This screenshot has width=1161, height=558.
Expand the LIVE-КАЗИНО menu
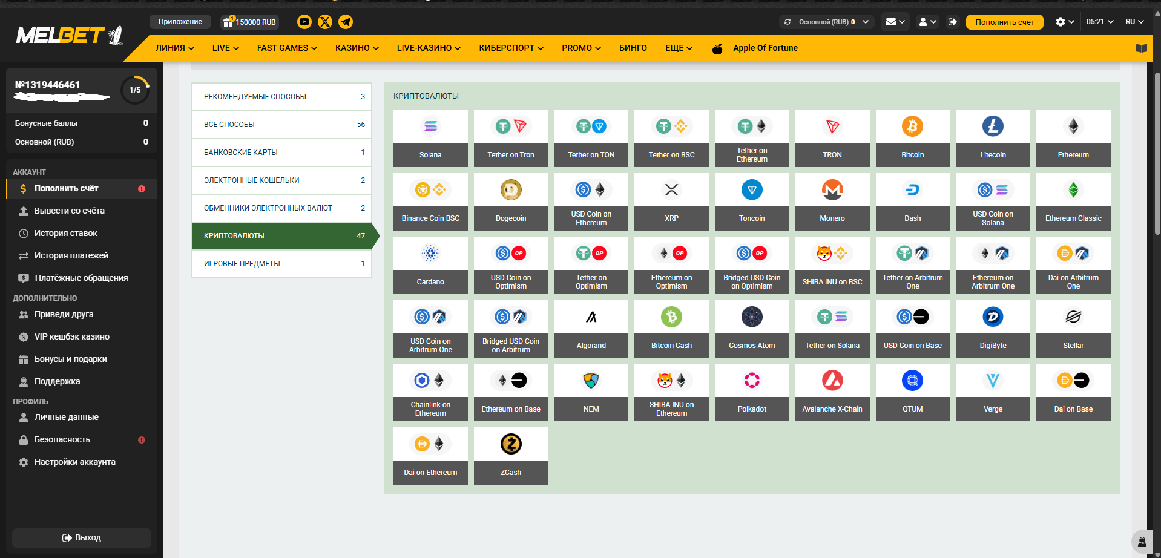pyautogui.click(x=429, y=48)
